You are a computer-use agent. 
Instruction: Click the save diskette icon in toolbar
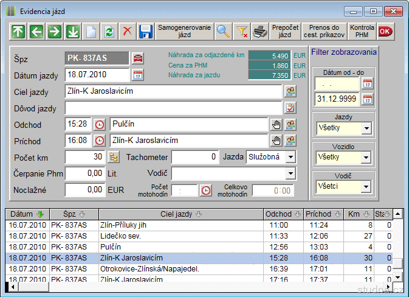(145, 32)
